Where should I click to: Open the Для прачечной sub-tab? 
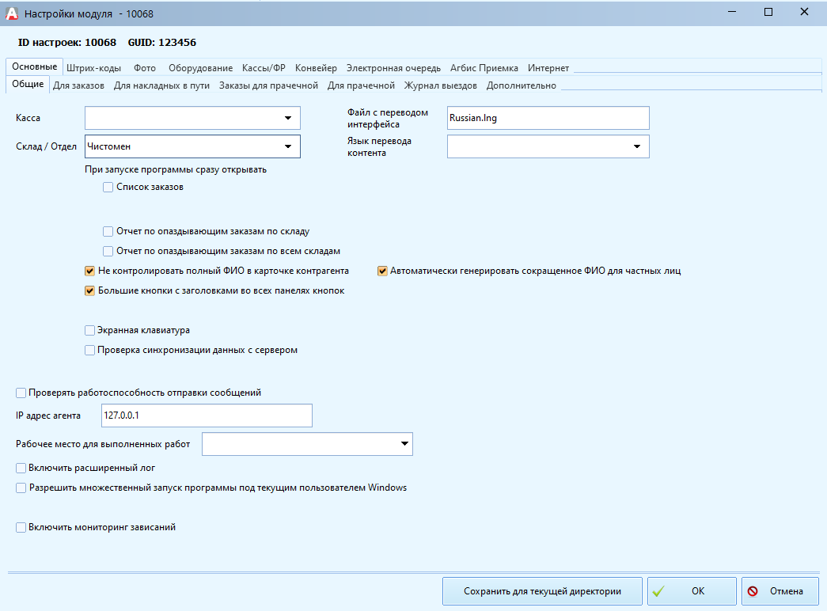coord(361,85)
